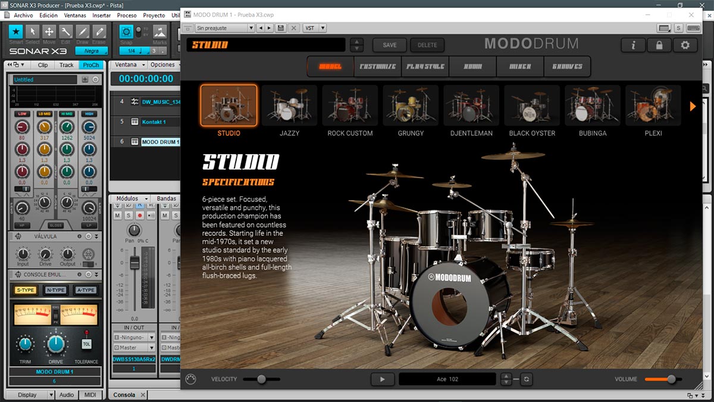714x402 pixels.
Task: Click the first console channel volume fader
Action: pyautogui.click(x=135, y=263)
